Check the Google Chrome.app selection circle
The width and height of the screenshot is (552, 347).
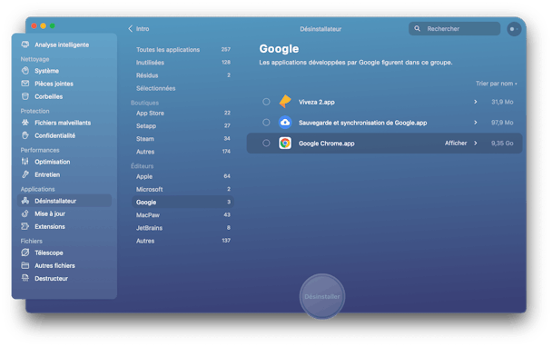tap(266, 143)
